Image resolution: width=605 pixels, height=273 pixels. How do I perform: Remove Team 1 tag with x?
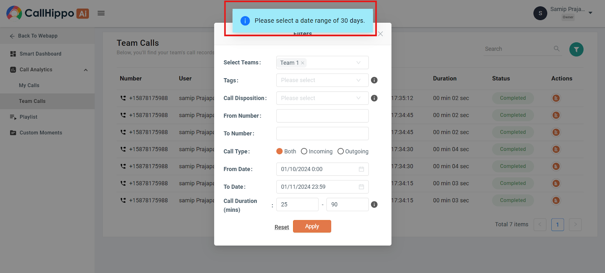click(302, 63)
